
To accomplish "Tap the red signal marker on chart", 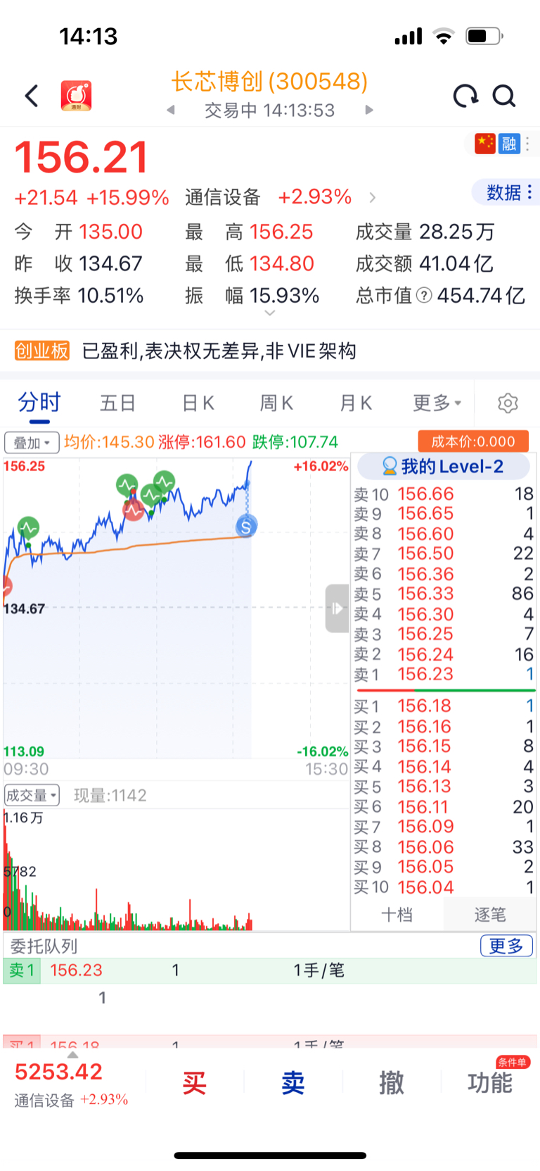I will [x=134, y=510].
